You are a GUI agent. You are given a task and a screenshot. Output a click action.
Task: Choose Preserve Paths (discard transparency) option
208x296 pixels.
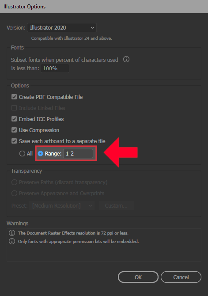click(x=14, y=182)
